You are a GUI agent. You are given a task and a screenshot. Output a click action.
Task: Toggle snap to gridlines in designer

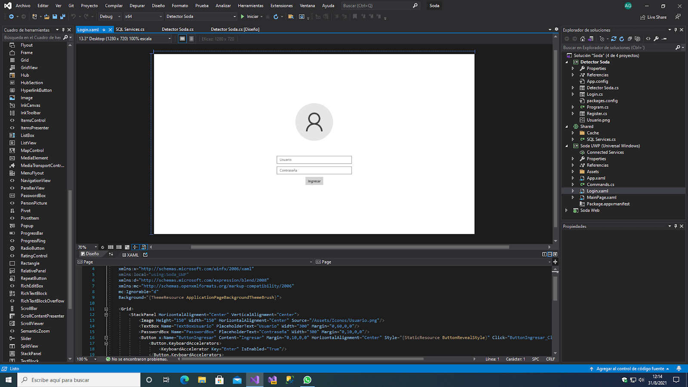[119, 247]
